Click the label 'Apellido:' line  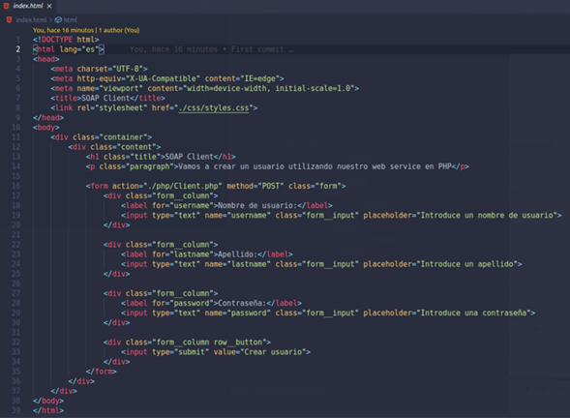point(207,254)
